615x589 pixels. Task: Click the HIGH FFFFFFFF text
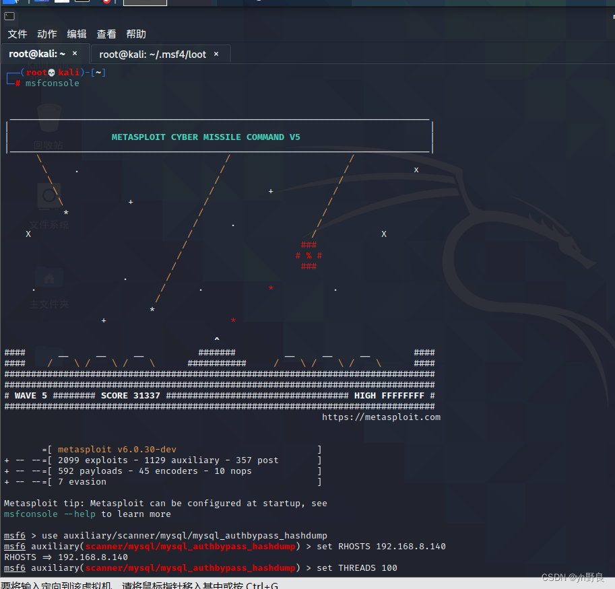389,395
